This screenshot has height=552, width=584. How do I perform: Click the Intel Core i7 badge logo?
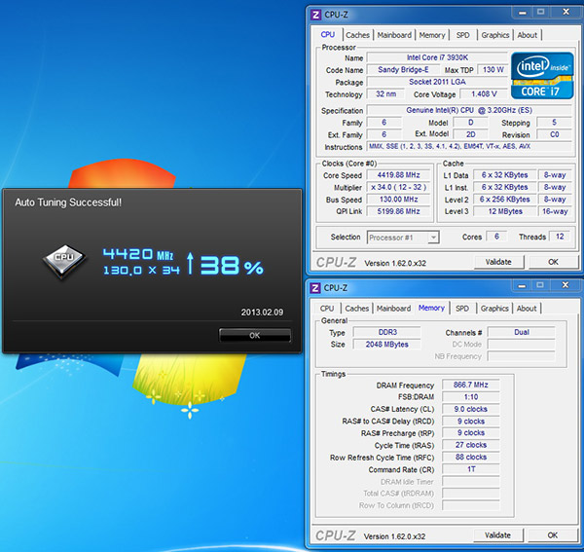click(542, 76)
